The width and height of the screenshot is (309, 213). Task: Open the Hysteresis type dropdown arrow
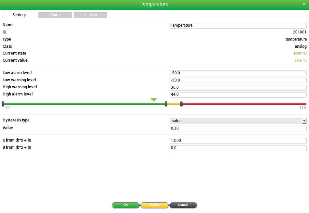(x=304, y=121)
